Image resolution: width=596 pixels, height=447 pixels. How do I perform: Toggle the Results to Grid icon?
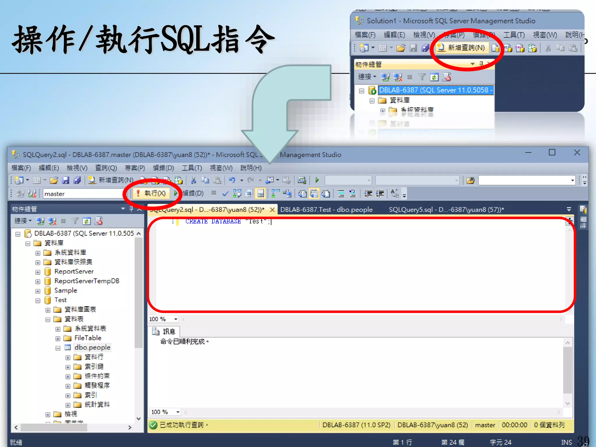tap(314, 194)
